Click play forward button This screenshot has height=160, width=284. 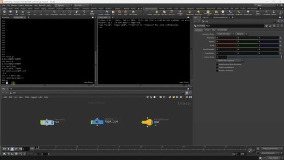click(x=16, y=149)
